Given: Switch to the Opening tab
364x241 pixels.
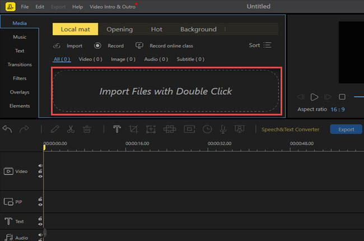Looking at the screenshot, I should pos(120,29).
